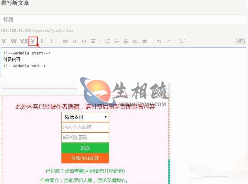Open the 微信支付 payment dropdown
Screen dimensions: 248x184
[85, 117]
